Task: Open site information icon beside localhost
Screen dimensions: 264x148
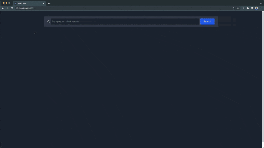Action: tap(17, 8)
